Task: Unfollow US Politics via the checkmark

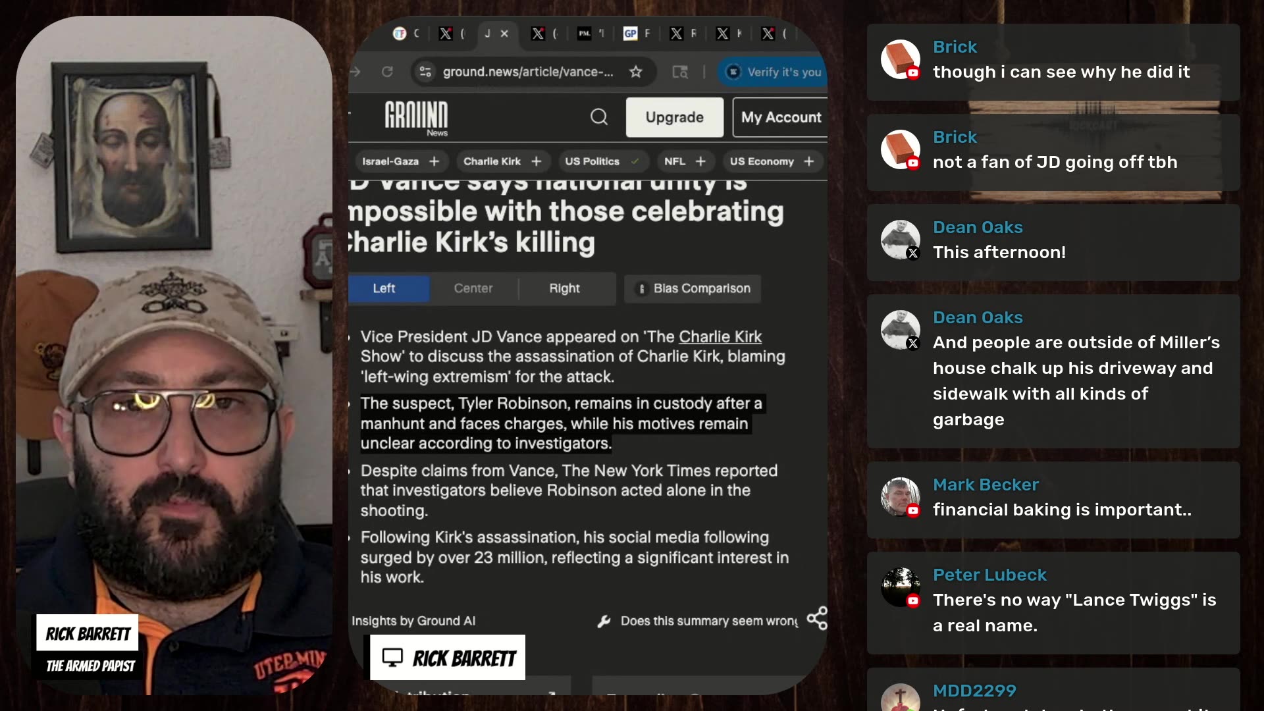Action: (635, 161)
